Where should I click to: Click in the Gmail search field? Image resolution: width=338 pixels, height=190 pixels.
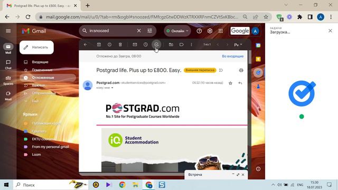coord(111,31)
